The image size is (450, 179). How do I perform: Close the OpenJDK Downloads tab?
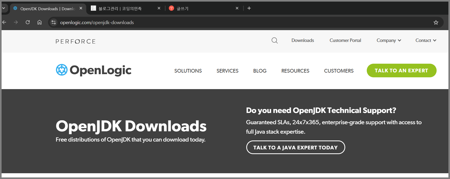[x=81, y=8]
